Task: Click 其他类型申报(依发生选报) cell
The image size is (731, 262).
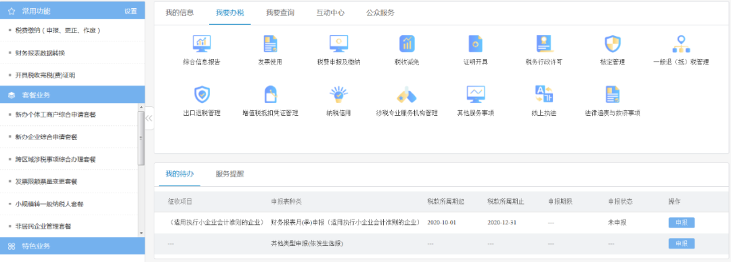Action: [x=307, y=243]
